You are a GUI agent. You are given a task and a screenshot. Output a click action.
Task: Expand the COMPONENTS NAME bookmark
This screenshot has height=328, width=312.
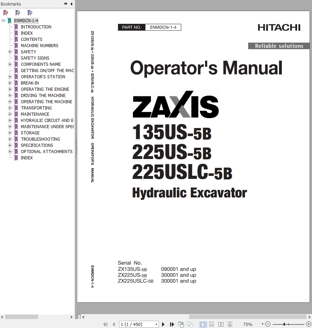pos(10,64)
